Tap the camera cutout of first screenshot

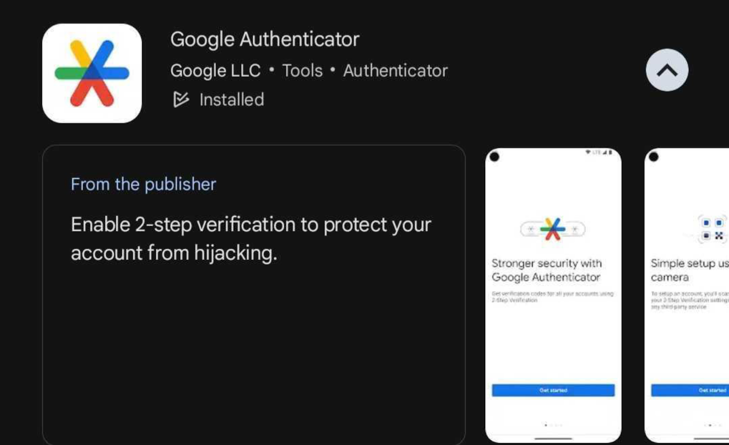(x=494, y=157)
